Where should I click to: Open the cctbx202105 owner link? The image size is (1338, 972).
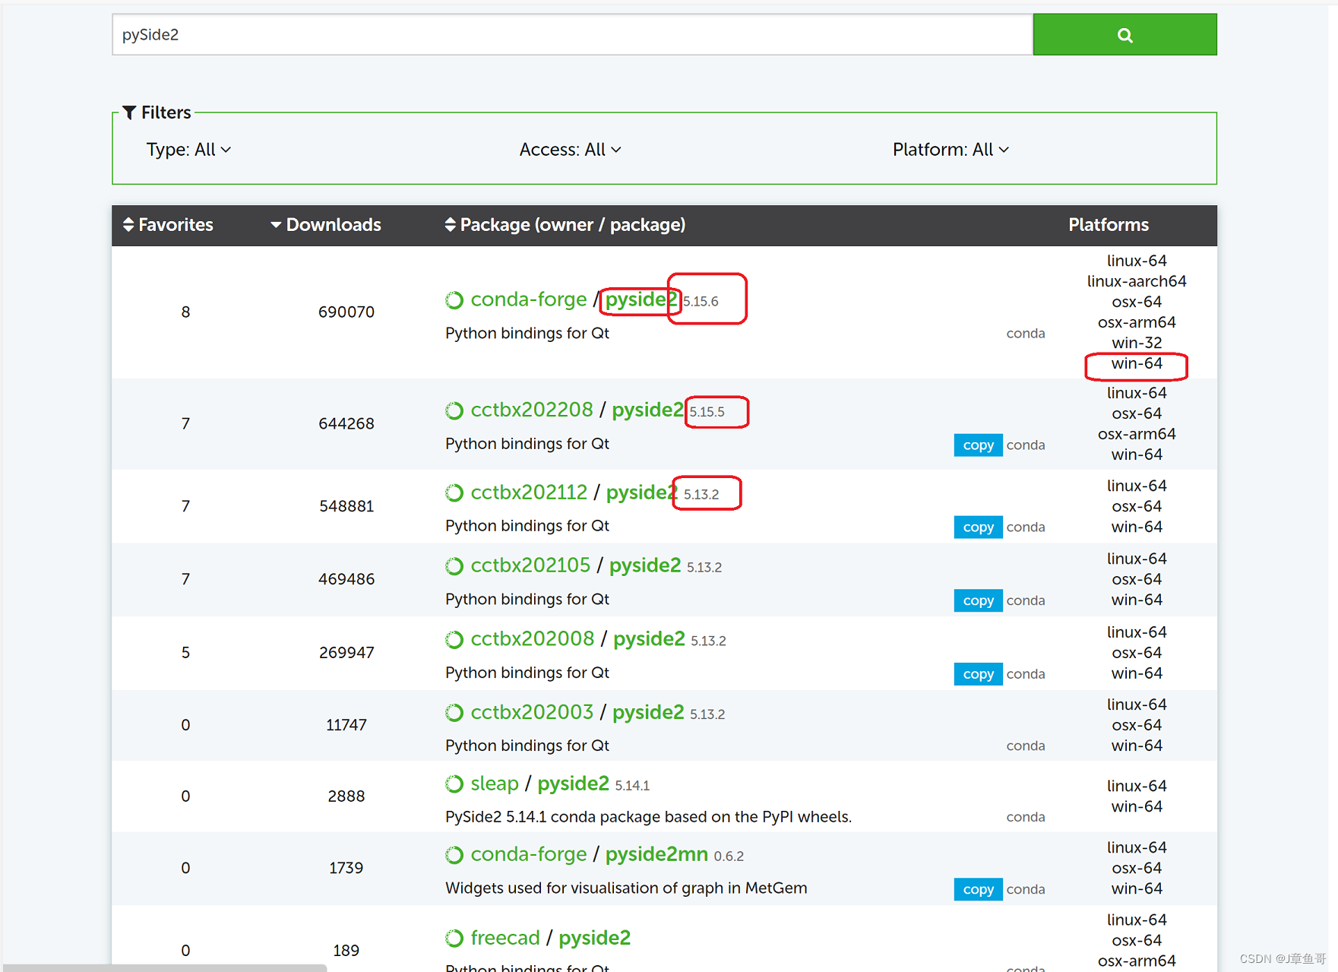coord(530,565)
